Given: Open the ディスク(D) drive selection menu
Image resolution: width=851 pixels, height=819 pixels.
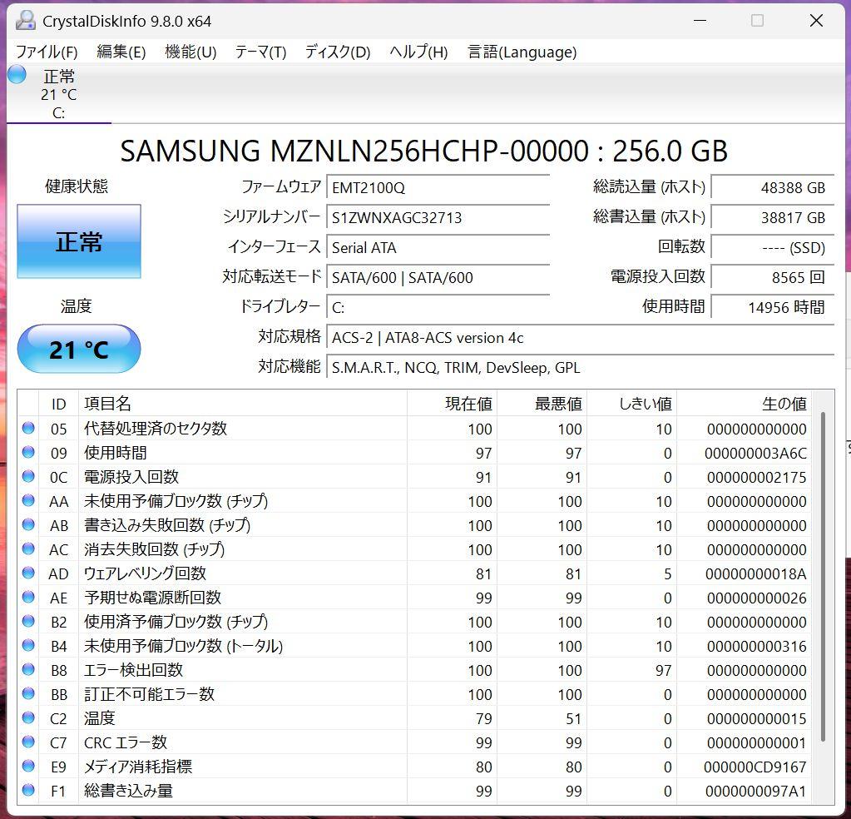Looking at the screenshot, I should (x=336, y=52).
